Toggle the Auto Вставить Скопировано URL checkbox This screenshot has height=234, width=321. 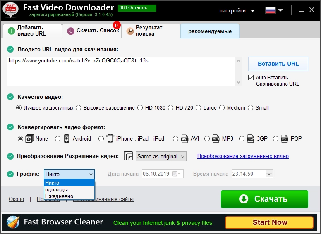coord(251,78)
